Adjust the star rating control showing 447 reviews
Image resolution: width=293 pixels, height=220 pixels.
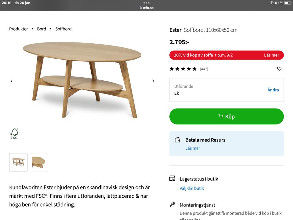(183, 69)
